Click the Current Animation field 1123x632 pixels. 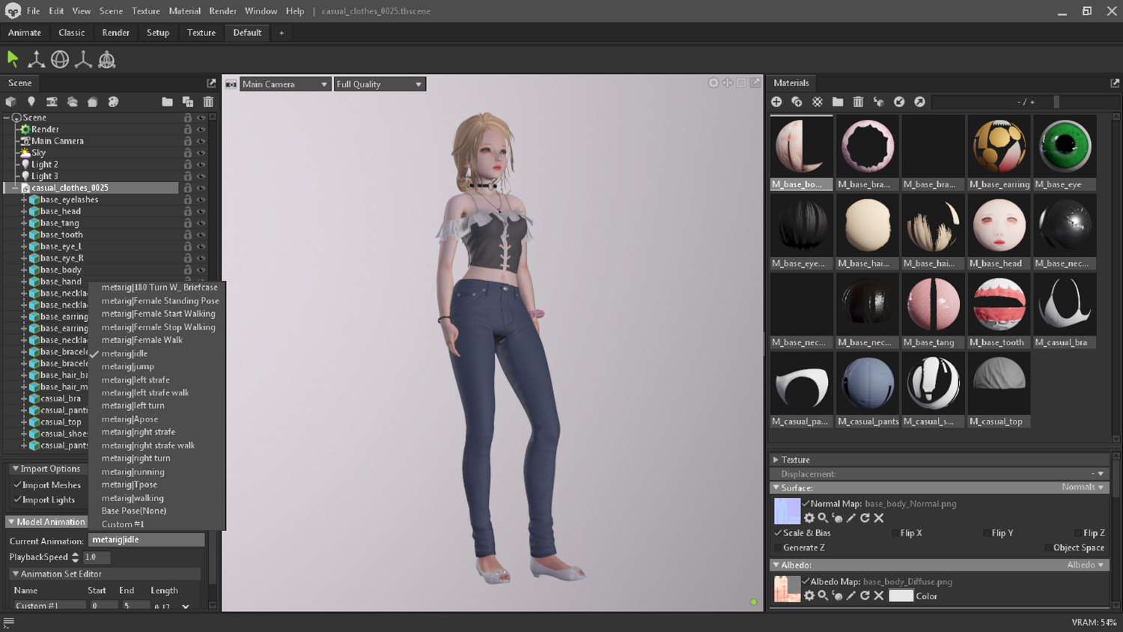pos(147,540)
